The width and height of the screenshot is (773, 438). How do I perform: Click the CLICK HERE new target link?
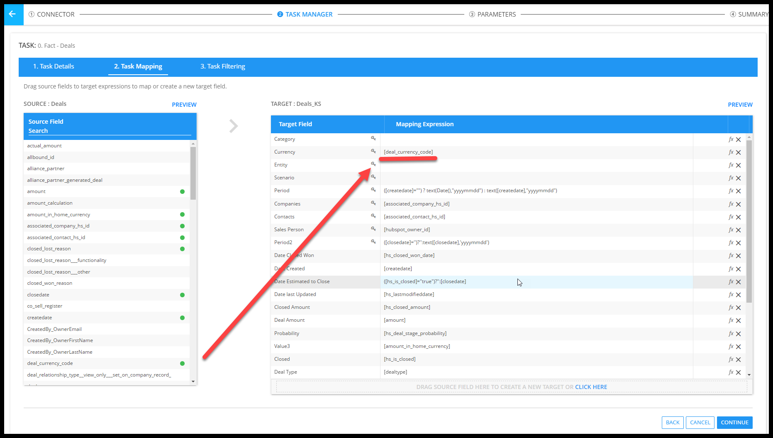(x=591, y=387)
